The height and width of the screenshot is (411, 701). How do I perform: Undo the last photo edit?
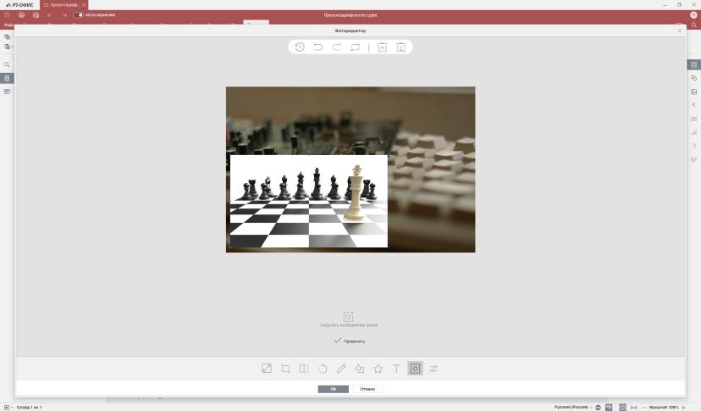pos(317,47)
